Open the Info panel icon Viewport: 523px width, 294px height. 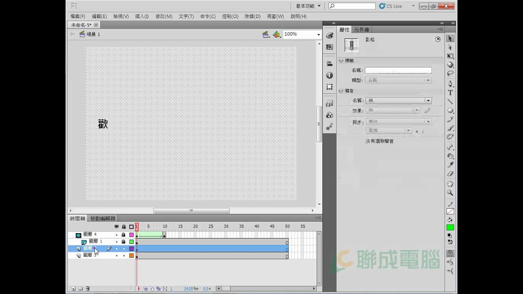coord(329,76)
